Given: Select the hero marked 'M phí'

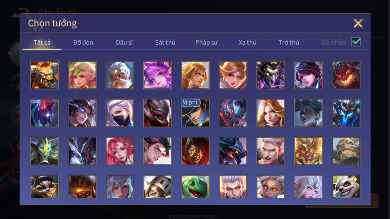Looking at the screenshot, I should tap(195, 113).
